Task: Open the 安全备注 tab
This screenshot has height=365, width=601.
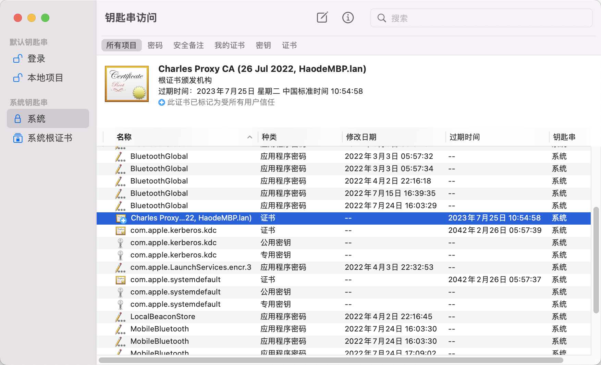Action: coord(188,45)
